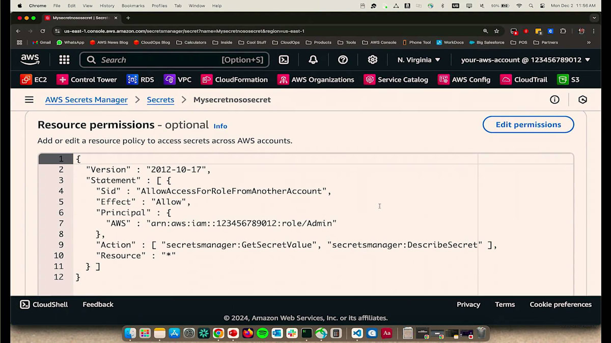Open the Window menu
This screenshot has width=611, height=343.
tap(197, 6)
